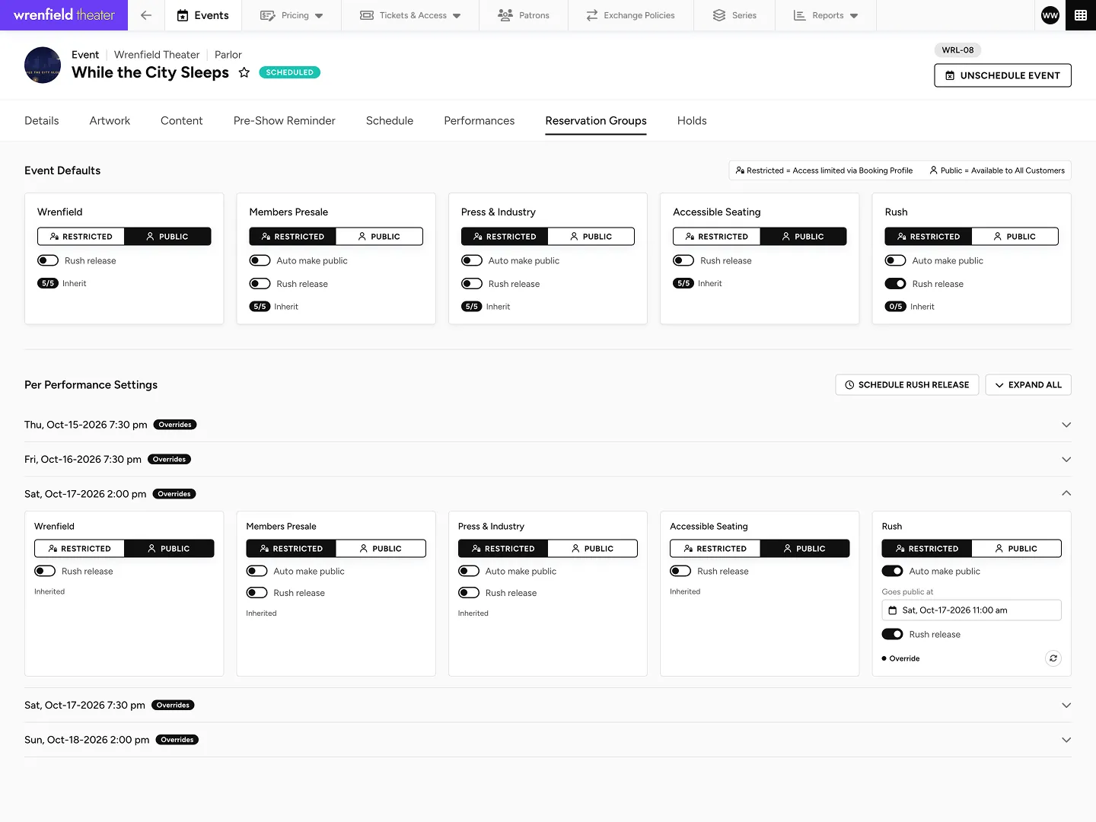This screenshot has width=1096, height=822.
Task: Enable Auto make public for Members Presale defaults
Action: [x=260, y=260]
